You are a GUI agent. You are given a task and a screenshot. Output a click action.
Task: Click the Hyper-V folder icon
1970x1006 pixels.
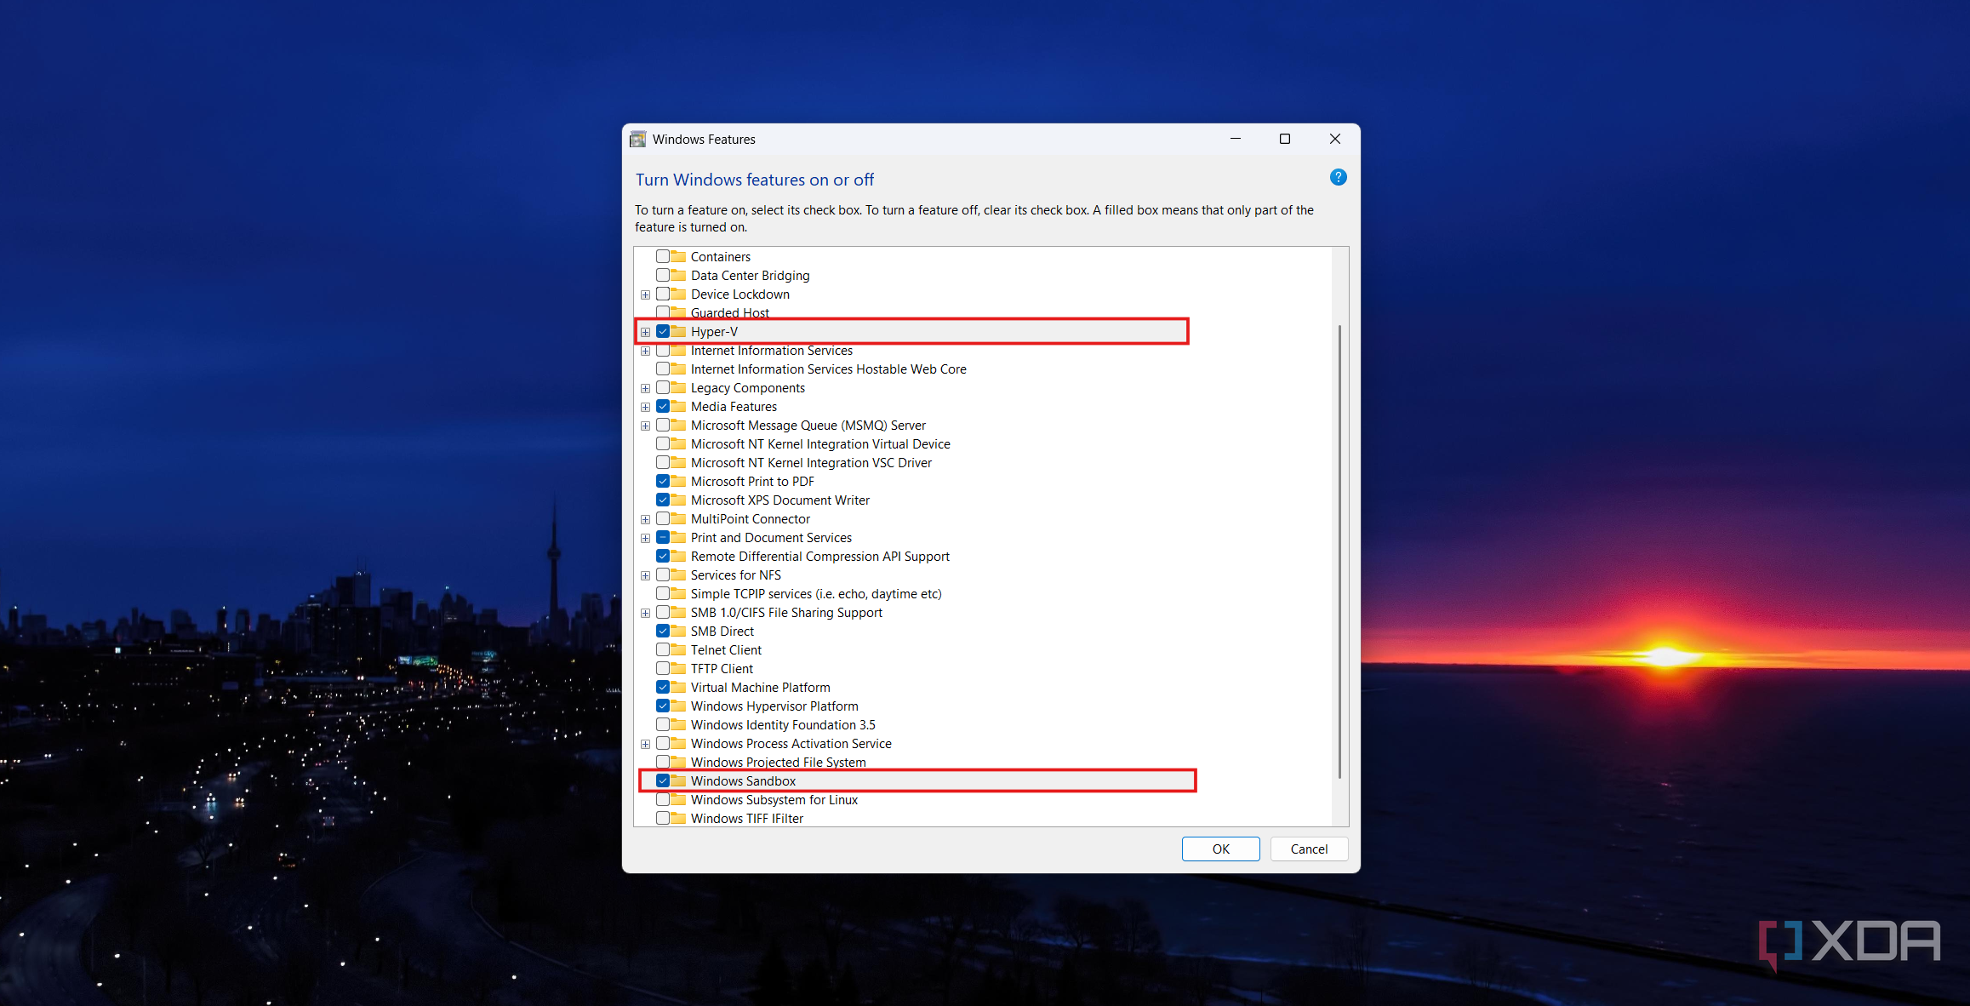[678, 331]
